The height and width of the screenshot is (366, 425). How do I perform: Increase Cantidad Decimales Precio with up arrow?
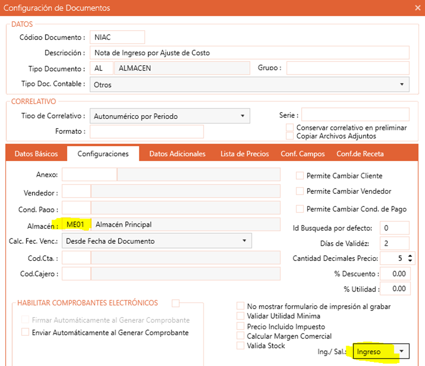pos(410,256)
